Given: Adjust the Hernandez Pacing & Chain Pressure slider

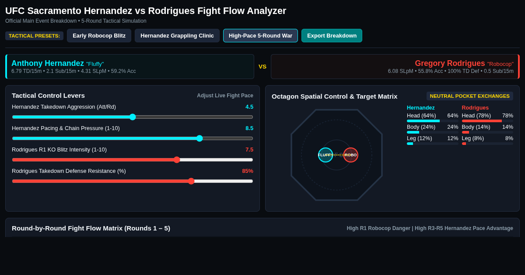Looking at the screenshot, I should click(133, 138).
